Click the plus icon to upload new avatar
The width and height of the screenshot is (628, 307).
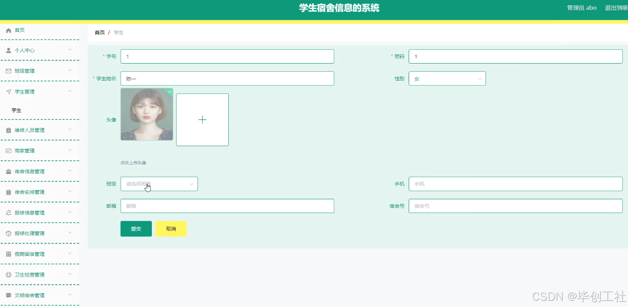click(x=202, y=120)
